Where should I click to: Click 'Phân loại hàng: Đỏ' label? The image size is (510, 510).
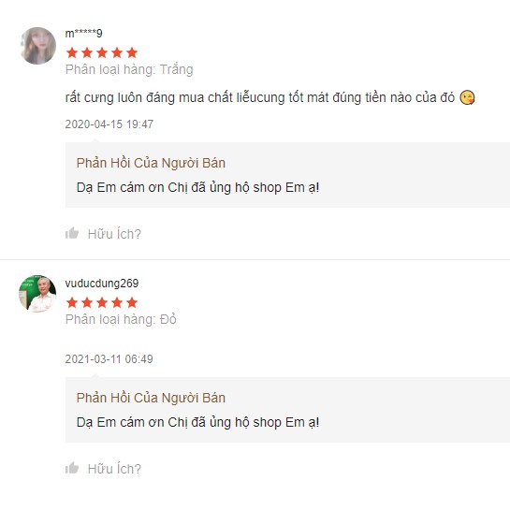121,319
